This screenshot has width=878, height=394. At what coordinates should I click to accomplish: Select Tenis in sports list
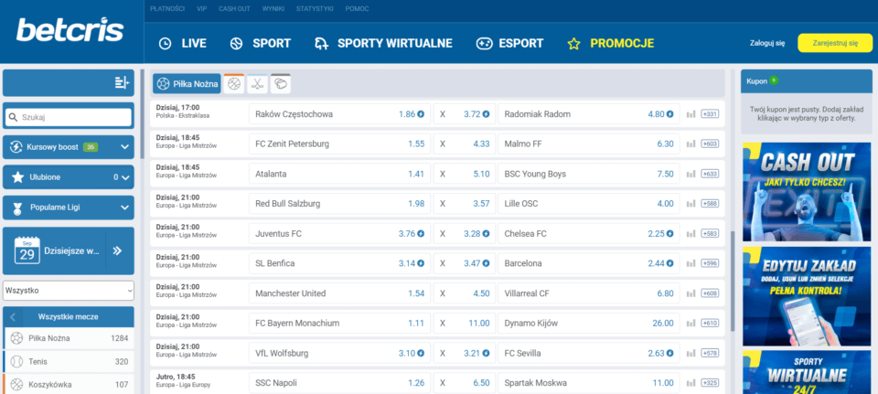tap(69, 361)
